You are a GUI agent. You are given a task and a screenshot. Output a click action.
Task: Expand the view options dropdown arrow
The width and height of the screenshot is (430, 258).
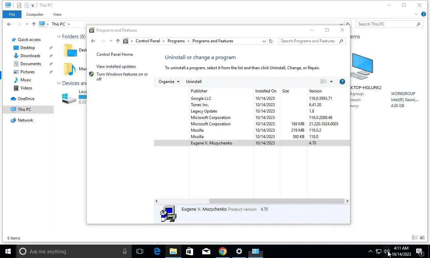pos(331,82)
